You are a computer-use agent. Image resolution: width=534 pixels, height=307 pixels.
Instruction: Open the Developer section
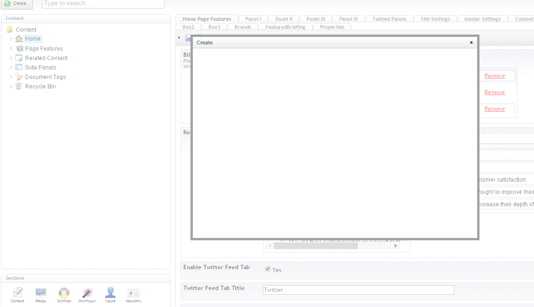(x=87, y=293)
